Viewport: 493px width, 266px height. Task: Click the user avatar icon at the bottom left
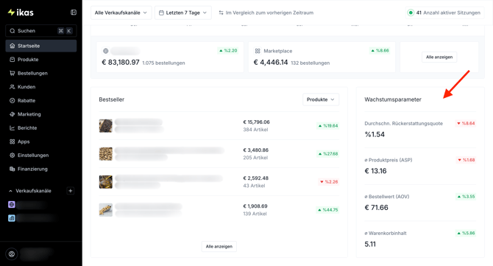coord(12,254)
